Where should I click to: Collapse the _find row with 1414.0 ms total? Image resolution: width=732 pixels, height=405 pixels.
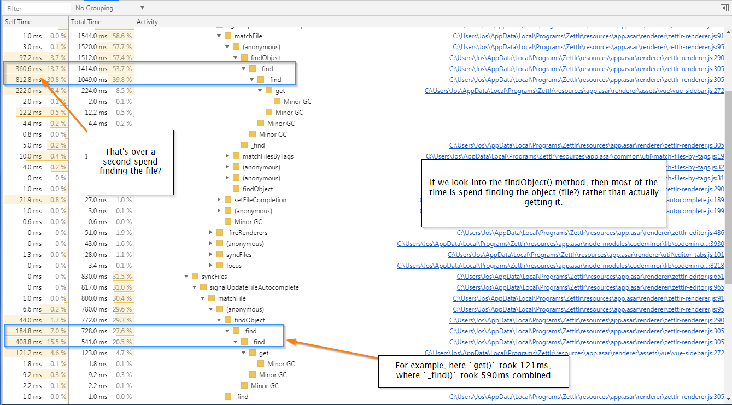[x=244, y=68]
